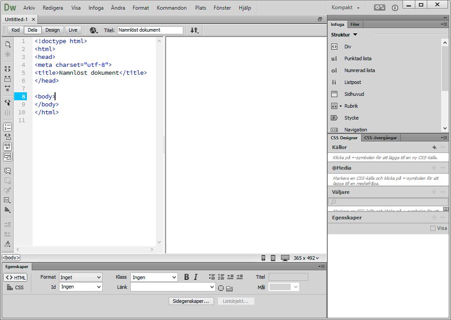Open the Fönster menu
The width and height of the screenshot is (451, 320).
(x=222, y=8)
